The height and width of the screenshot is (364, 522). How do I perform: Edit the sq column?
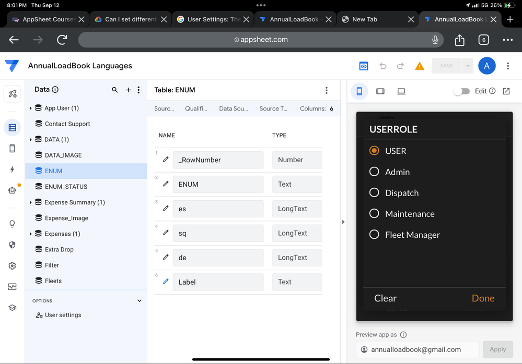pyautogui.click(x=166, y=233)
